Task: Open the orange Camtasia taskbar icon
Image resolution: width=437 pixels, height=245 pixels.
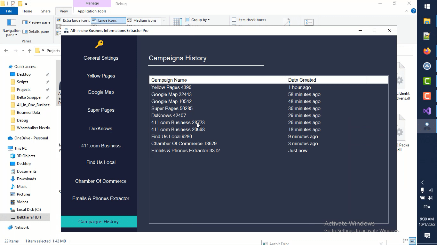Action: point(427,96)
